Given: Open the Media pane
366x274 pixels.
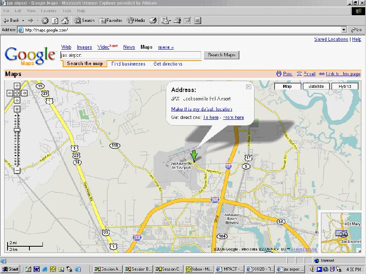Looking at the screenshot, I should point(136,21).
